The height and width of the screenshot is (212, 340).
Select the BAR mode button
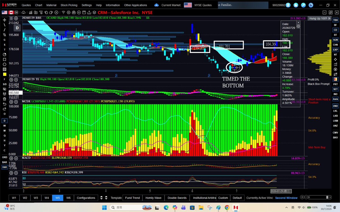coord(5,162)
